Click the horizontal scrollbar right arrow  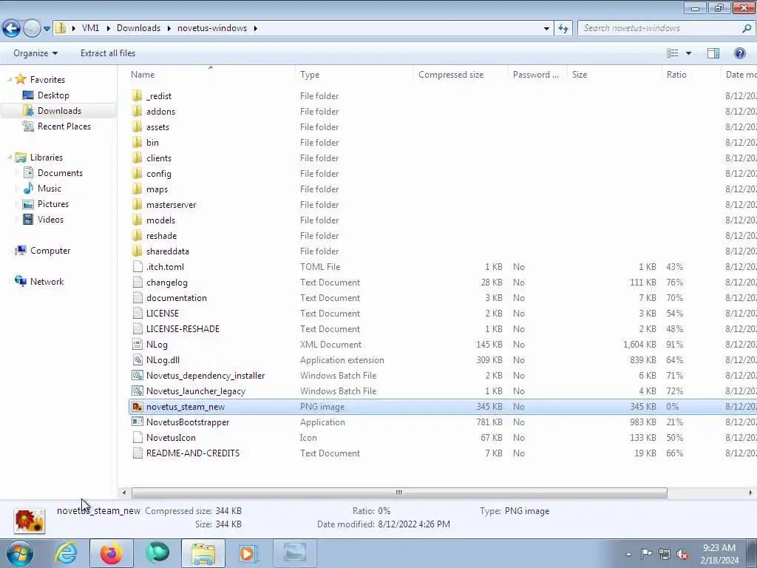[x=750, y=493]
